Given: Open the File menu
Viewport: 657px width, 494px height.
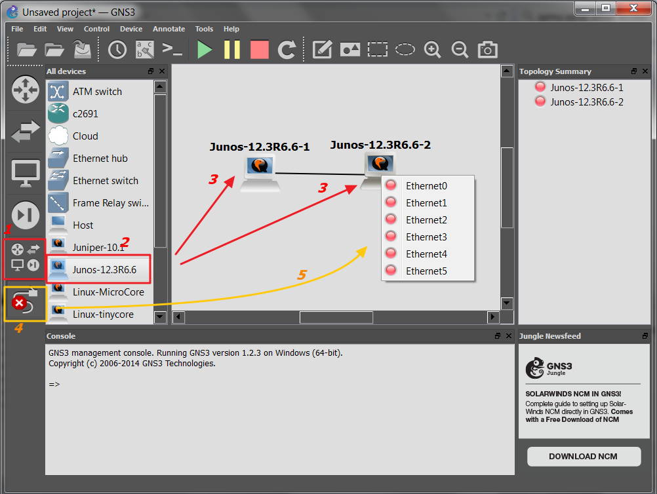Looking at the screenshot, I should pyautogui.click(x=17, y=29).
